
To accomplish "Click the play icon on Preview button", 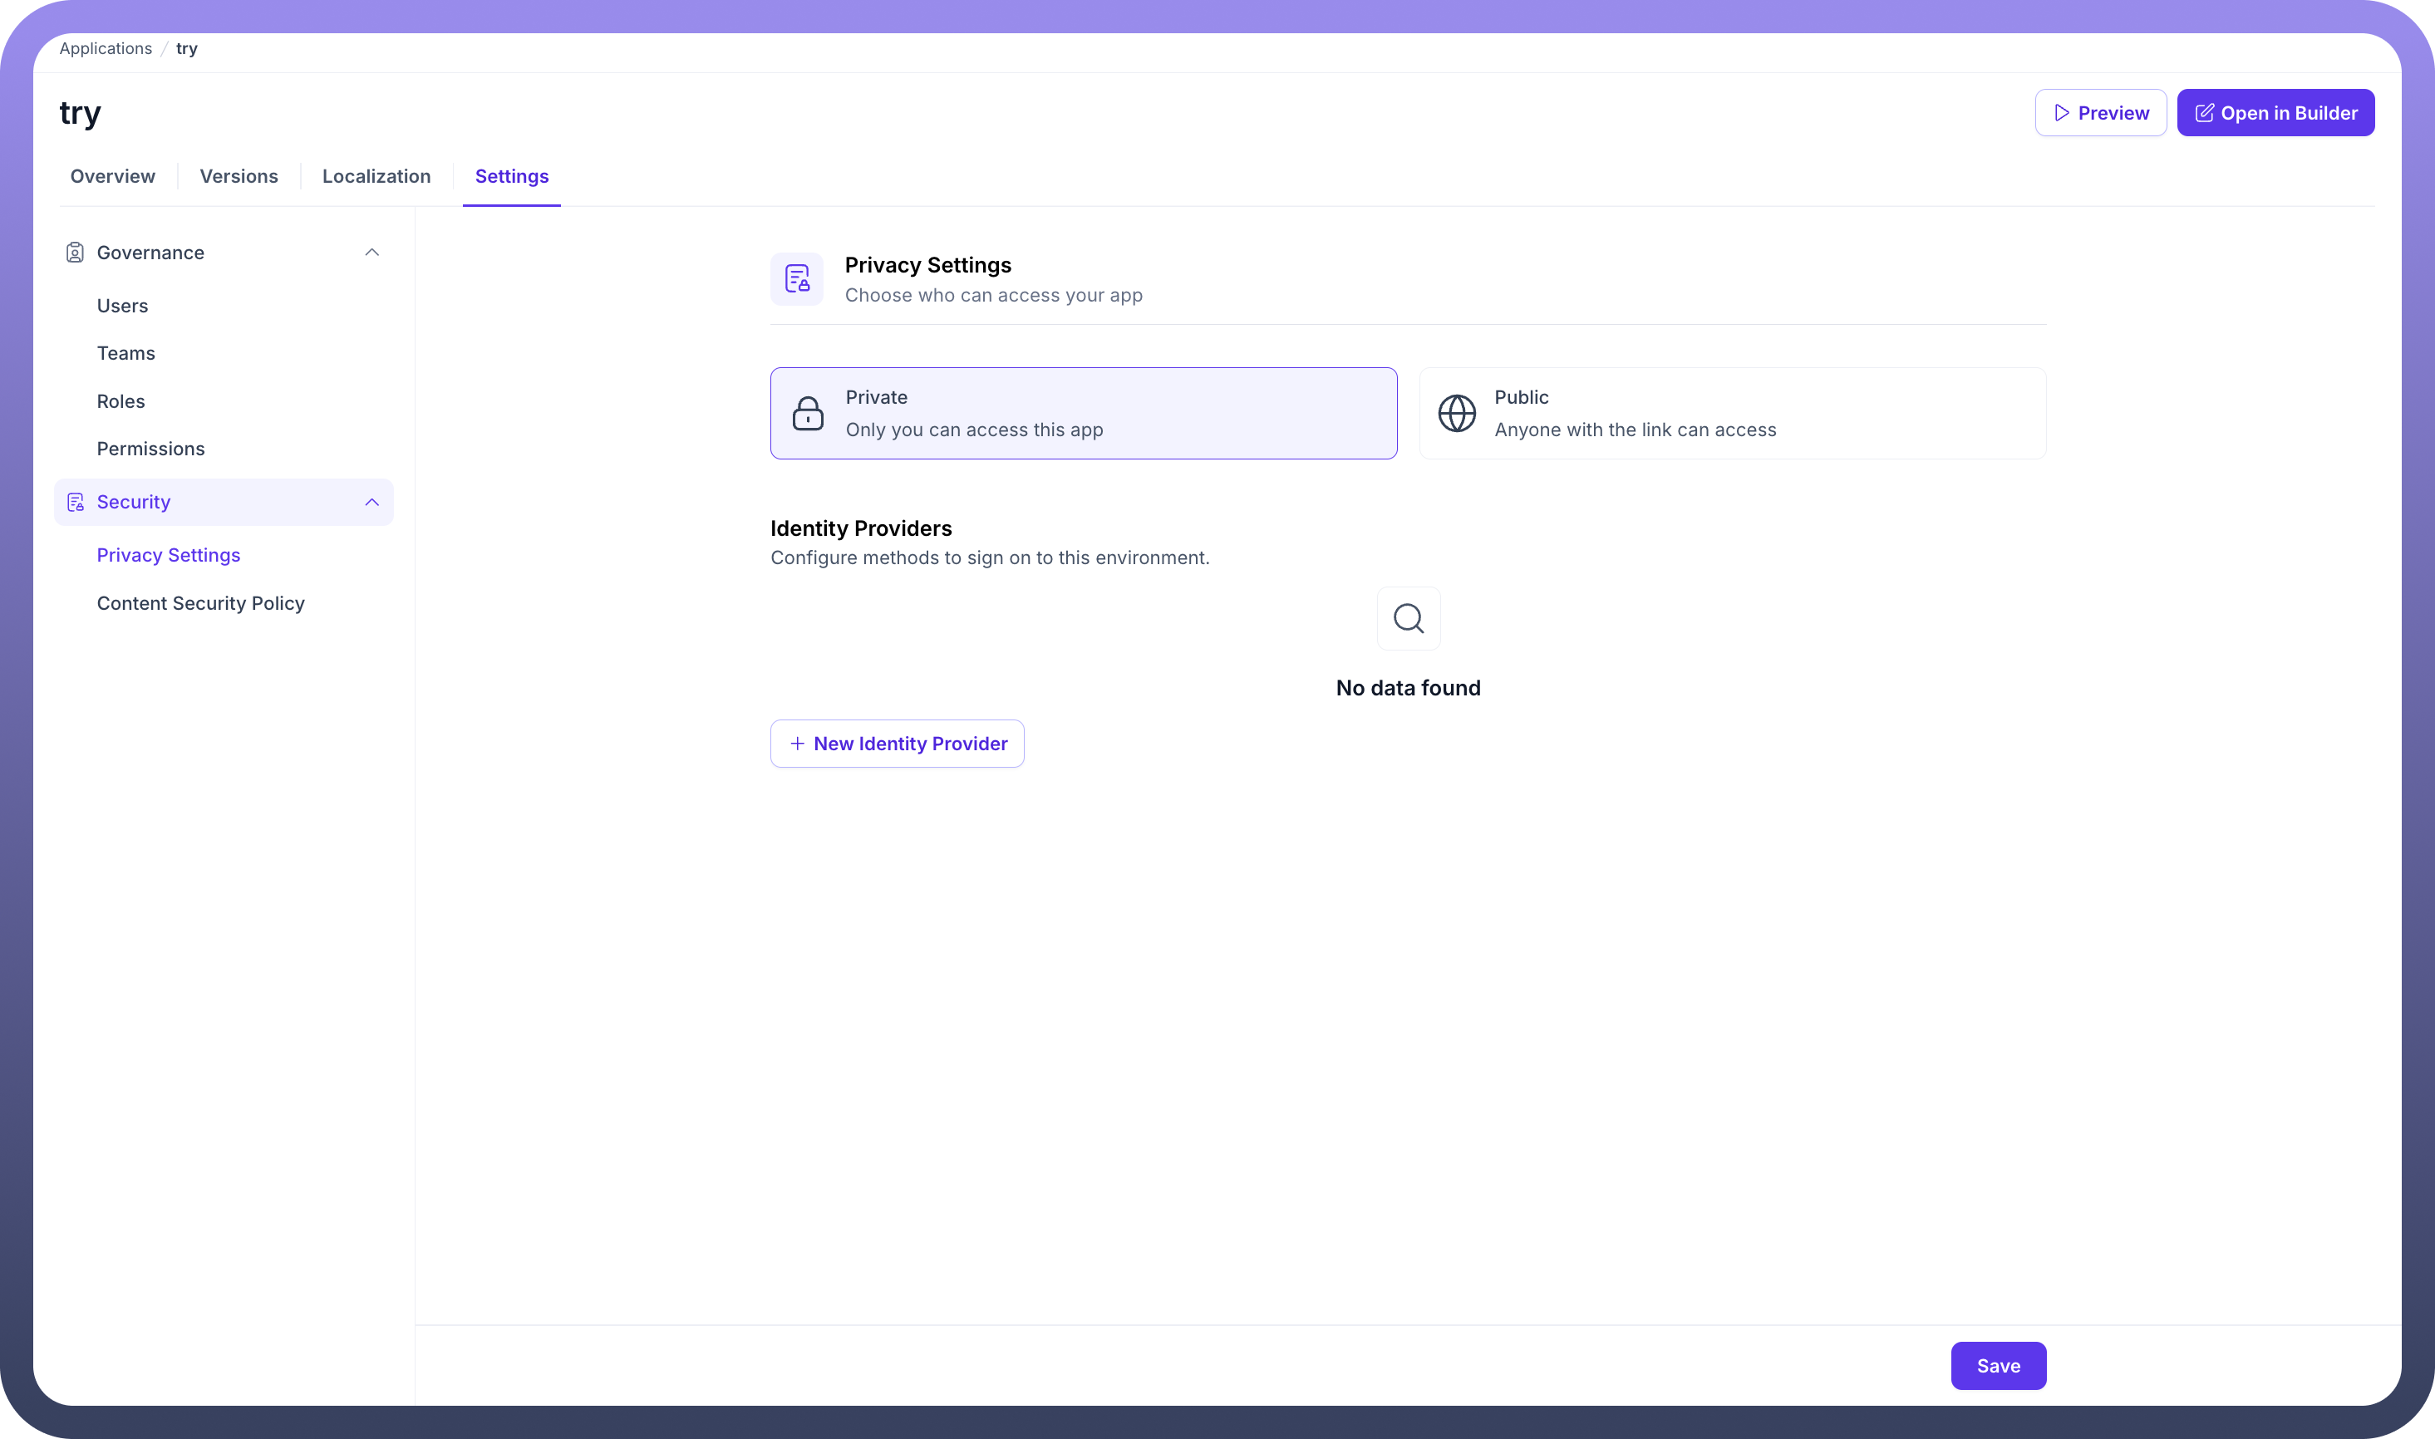I will pos(2062,114).
